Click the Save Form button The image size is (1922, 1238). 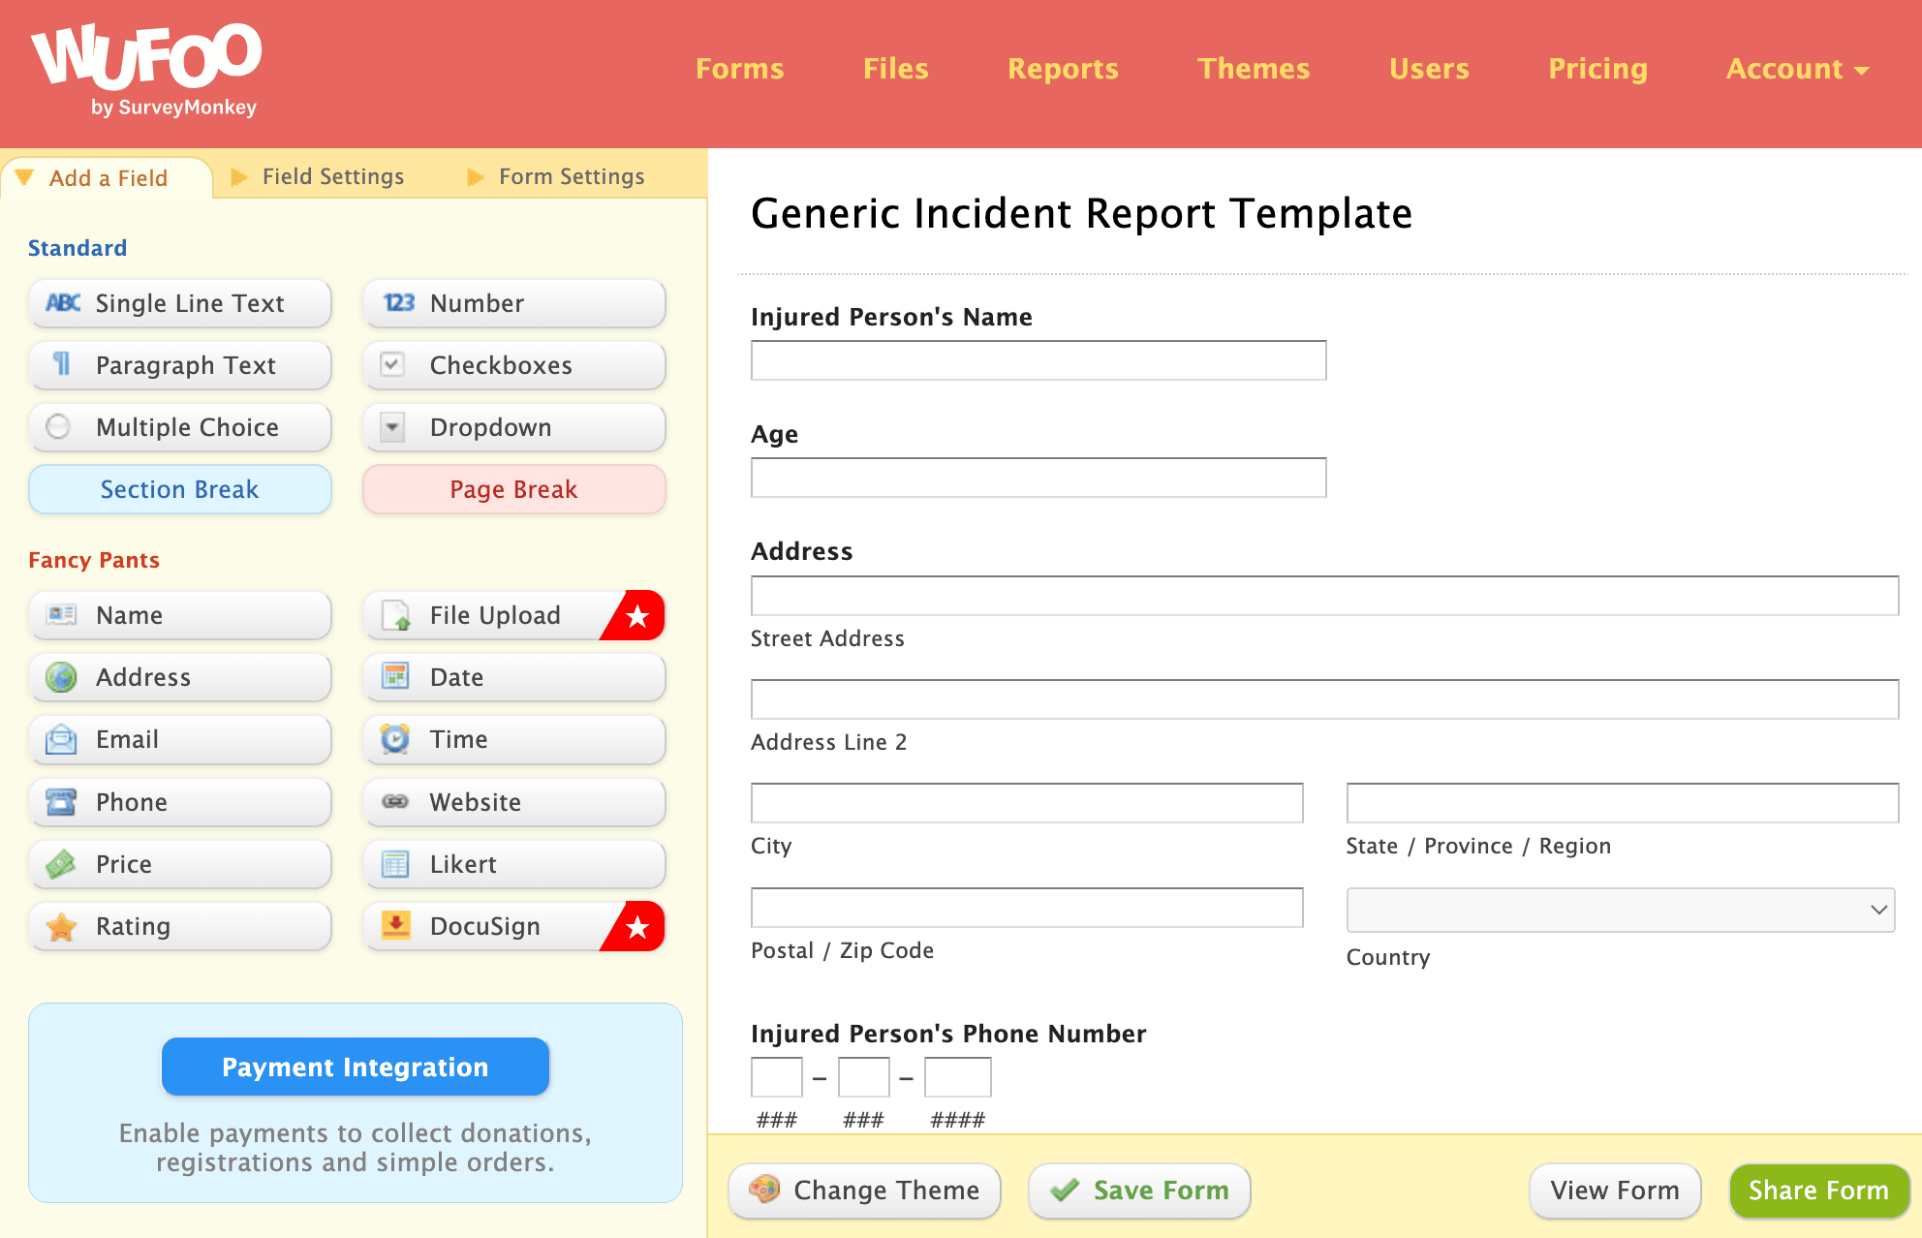pos(1139,1190)
